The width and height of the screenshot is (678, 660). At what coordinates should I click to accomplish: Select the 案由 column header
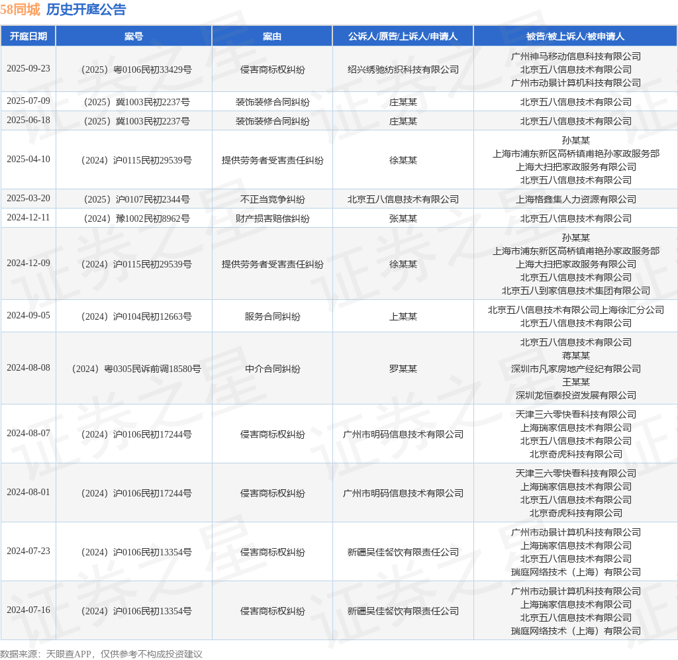pyautogui.click(x=272, y=36)
